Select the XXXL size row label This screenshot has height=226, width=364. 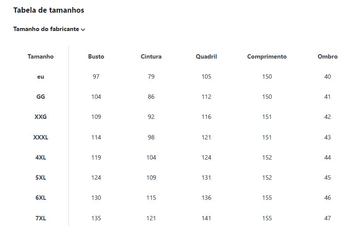coord(41,137)
